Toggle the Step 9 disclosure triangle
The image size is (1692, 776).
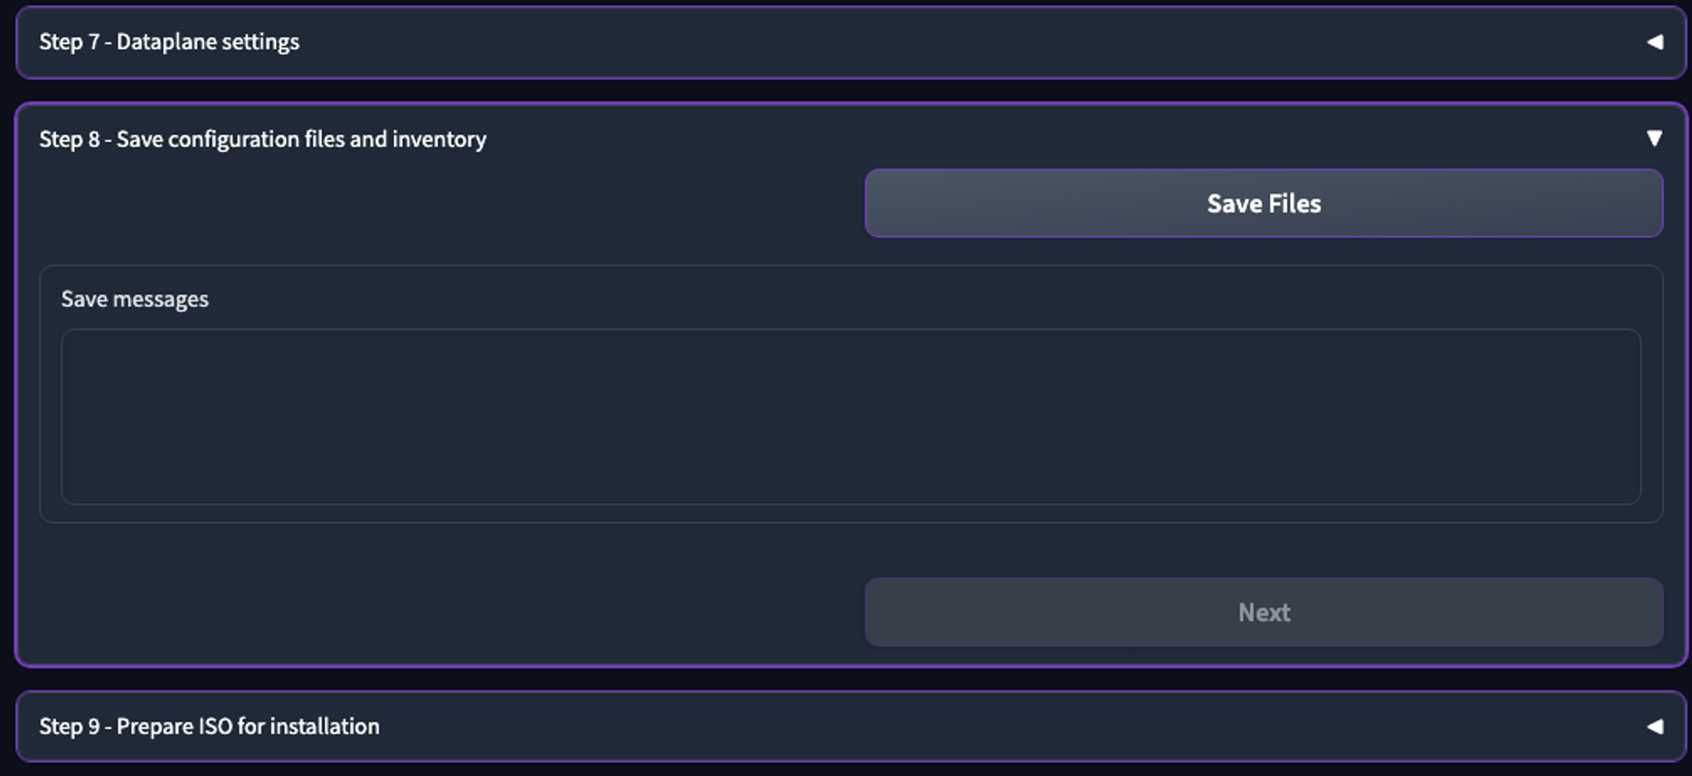click(1655, 726)
